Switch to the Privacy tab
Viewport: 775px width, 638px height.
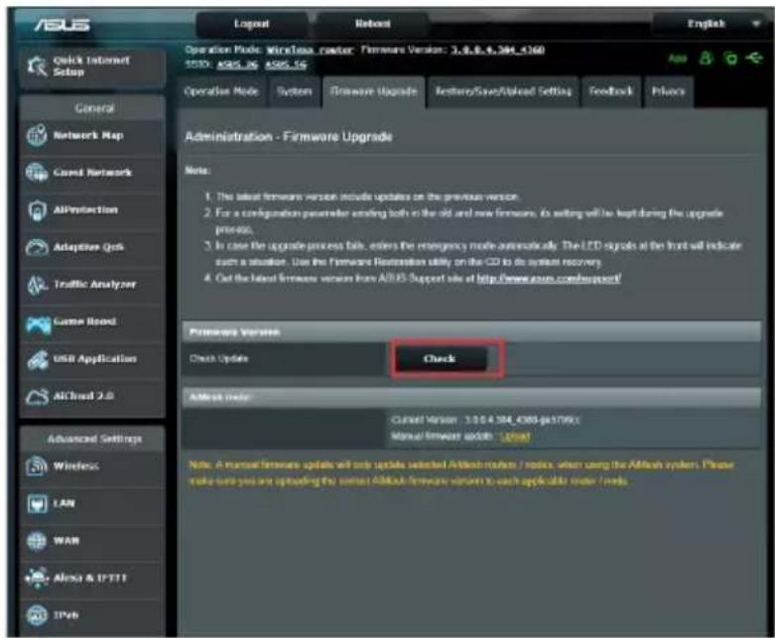click(x=668, y=91)
